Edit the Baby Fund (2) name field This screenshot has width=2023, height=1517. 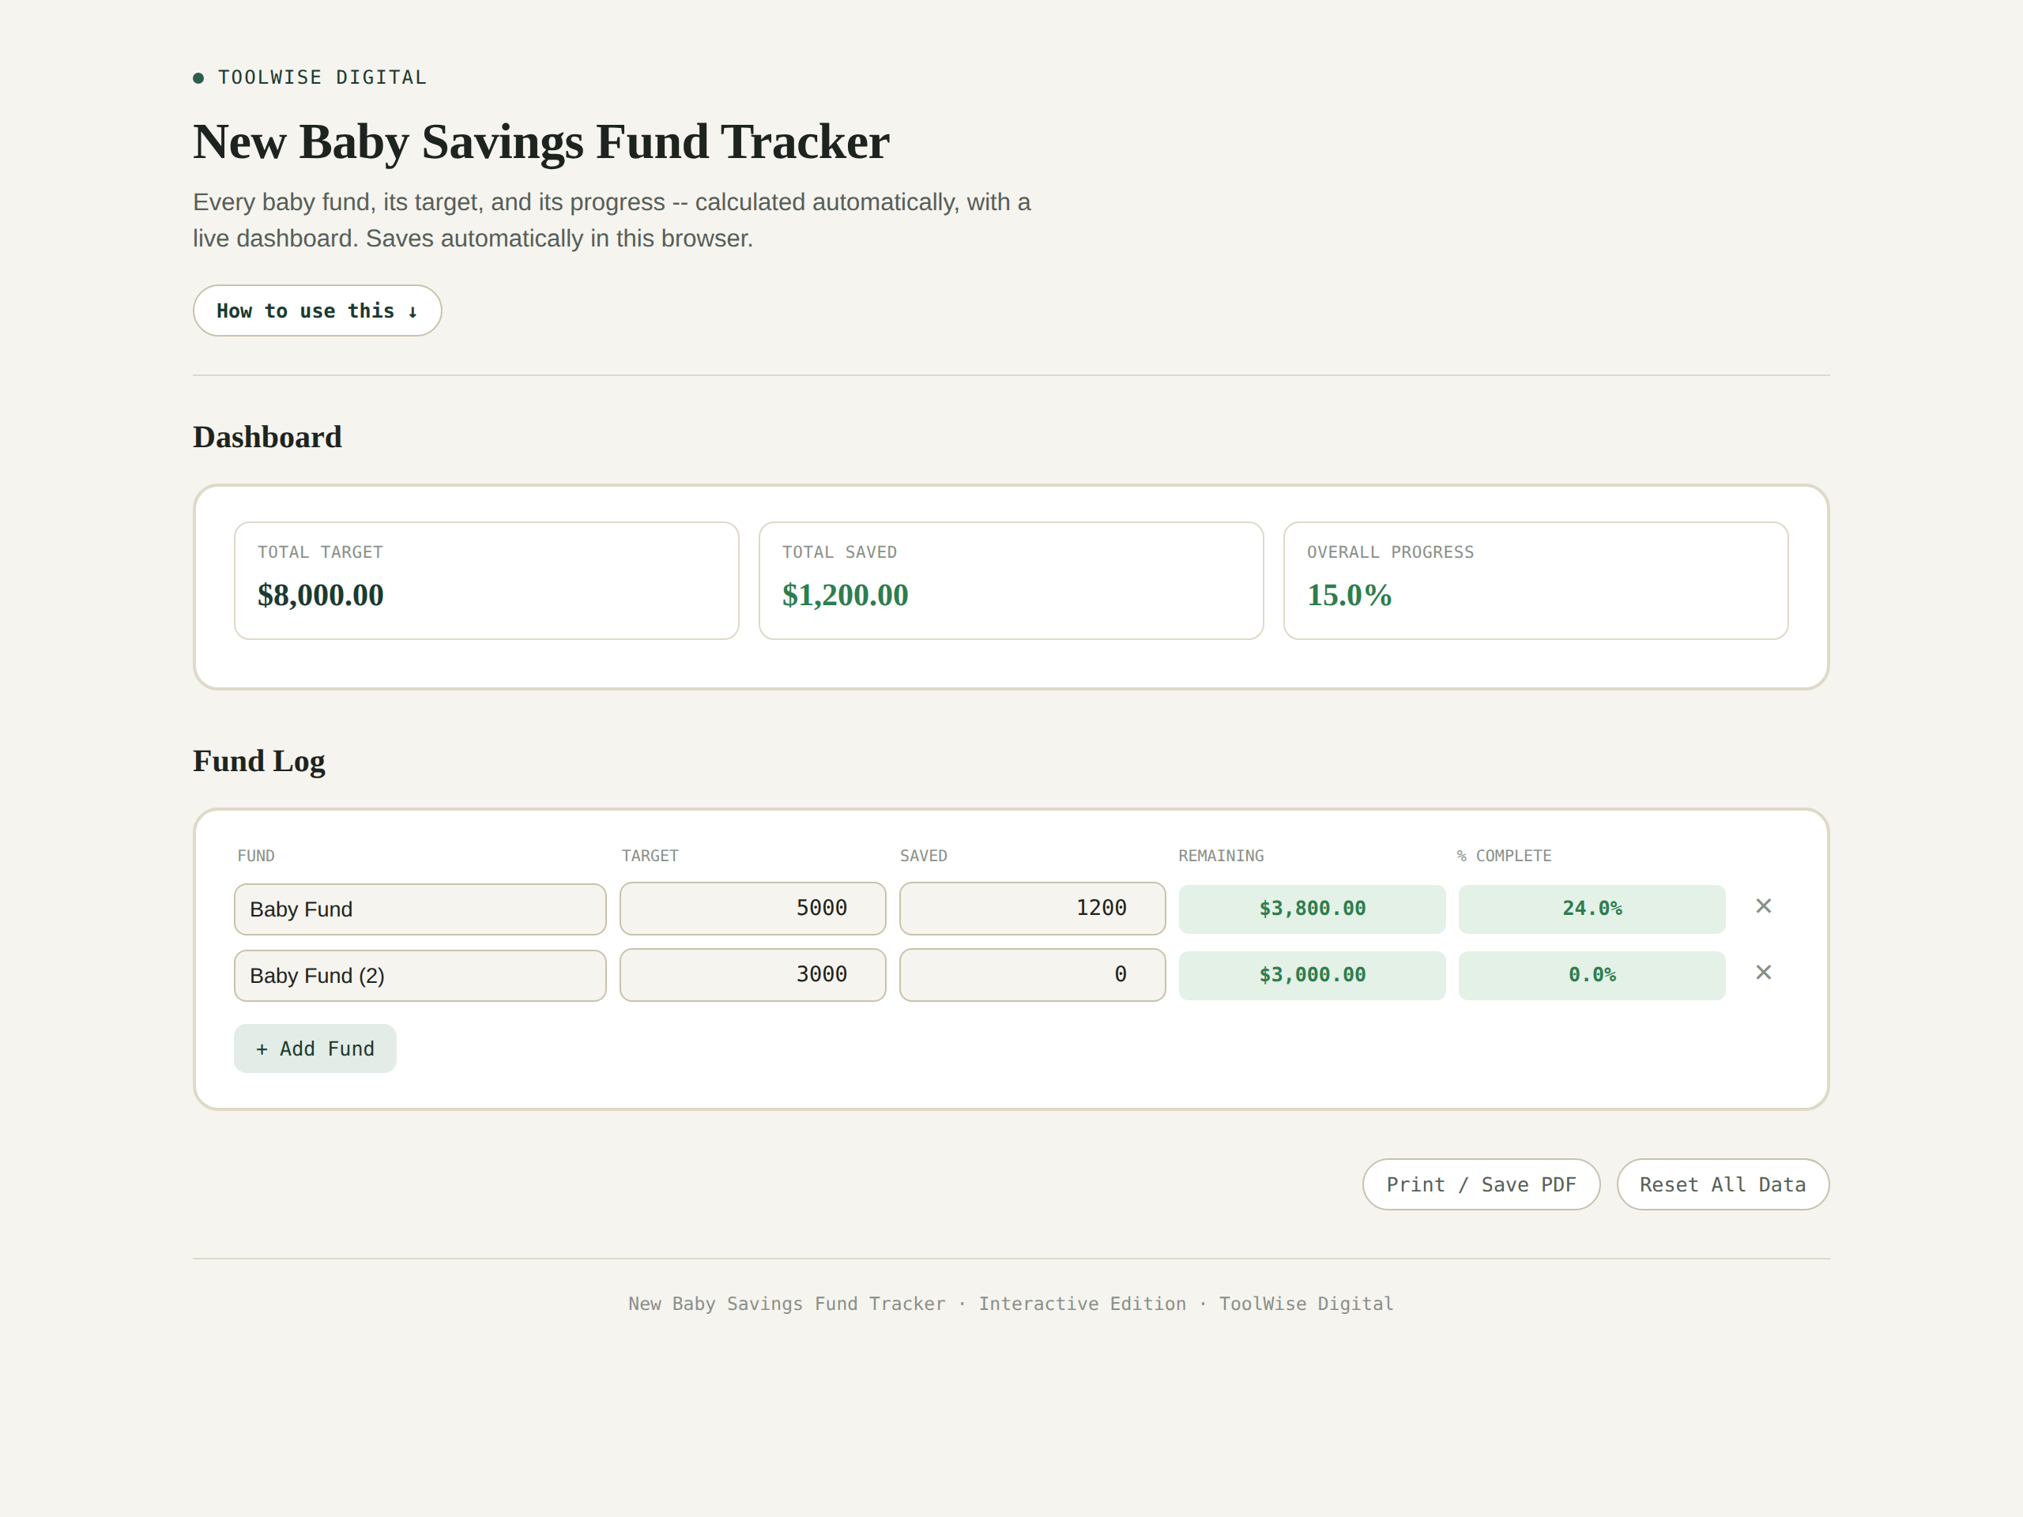[x=420, y=976]
